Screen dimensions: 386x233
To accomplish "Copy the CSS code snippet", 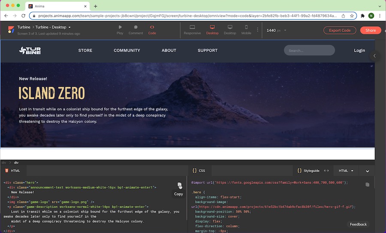I will pyautogui.click(x=367, y=184).
